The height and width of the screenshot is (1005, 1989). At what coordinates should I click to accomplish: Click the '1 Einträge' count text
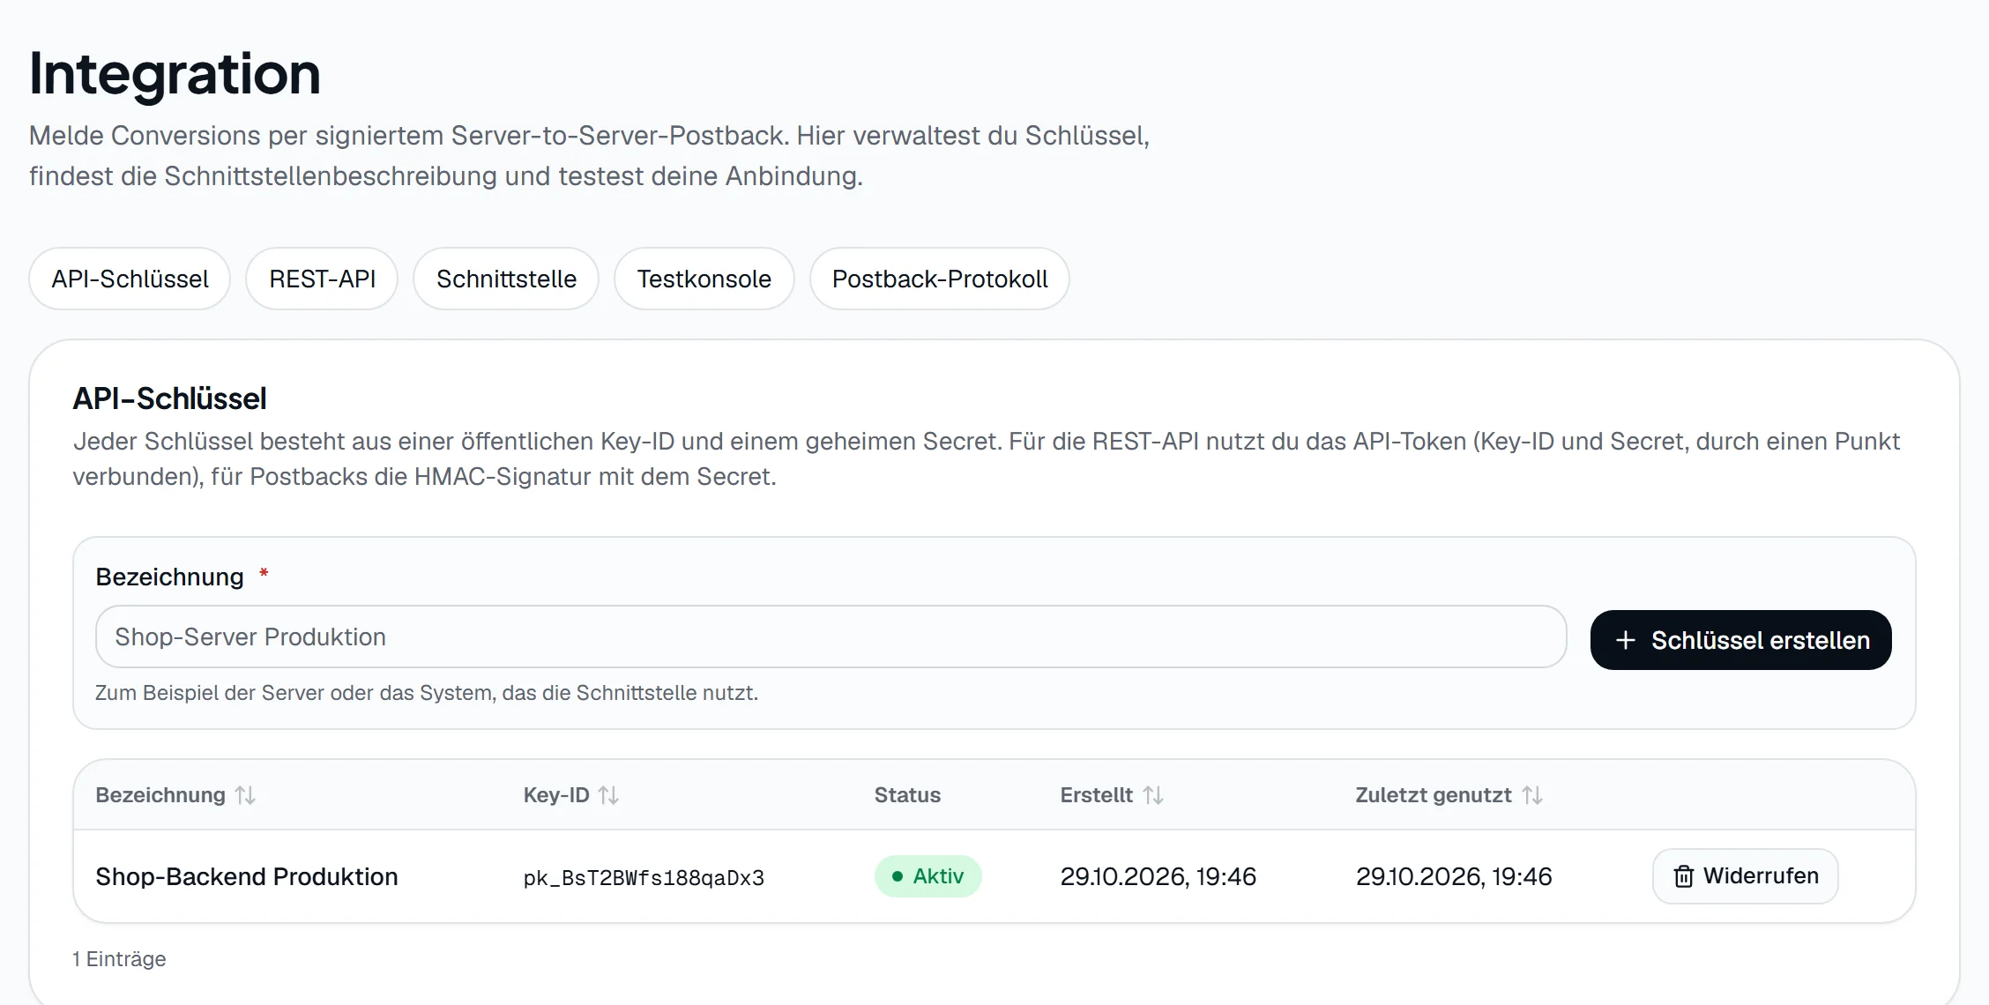(x=119, y=959)
